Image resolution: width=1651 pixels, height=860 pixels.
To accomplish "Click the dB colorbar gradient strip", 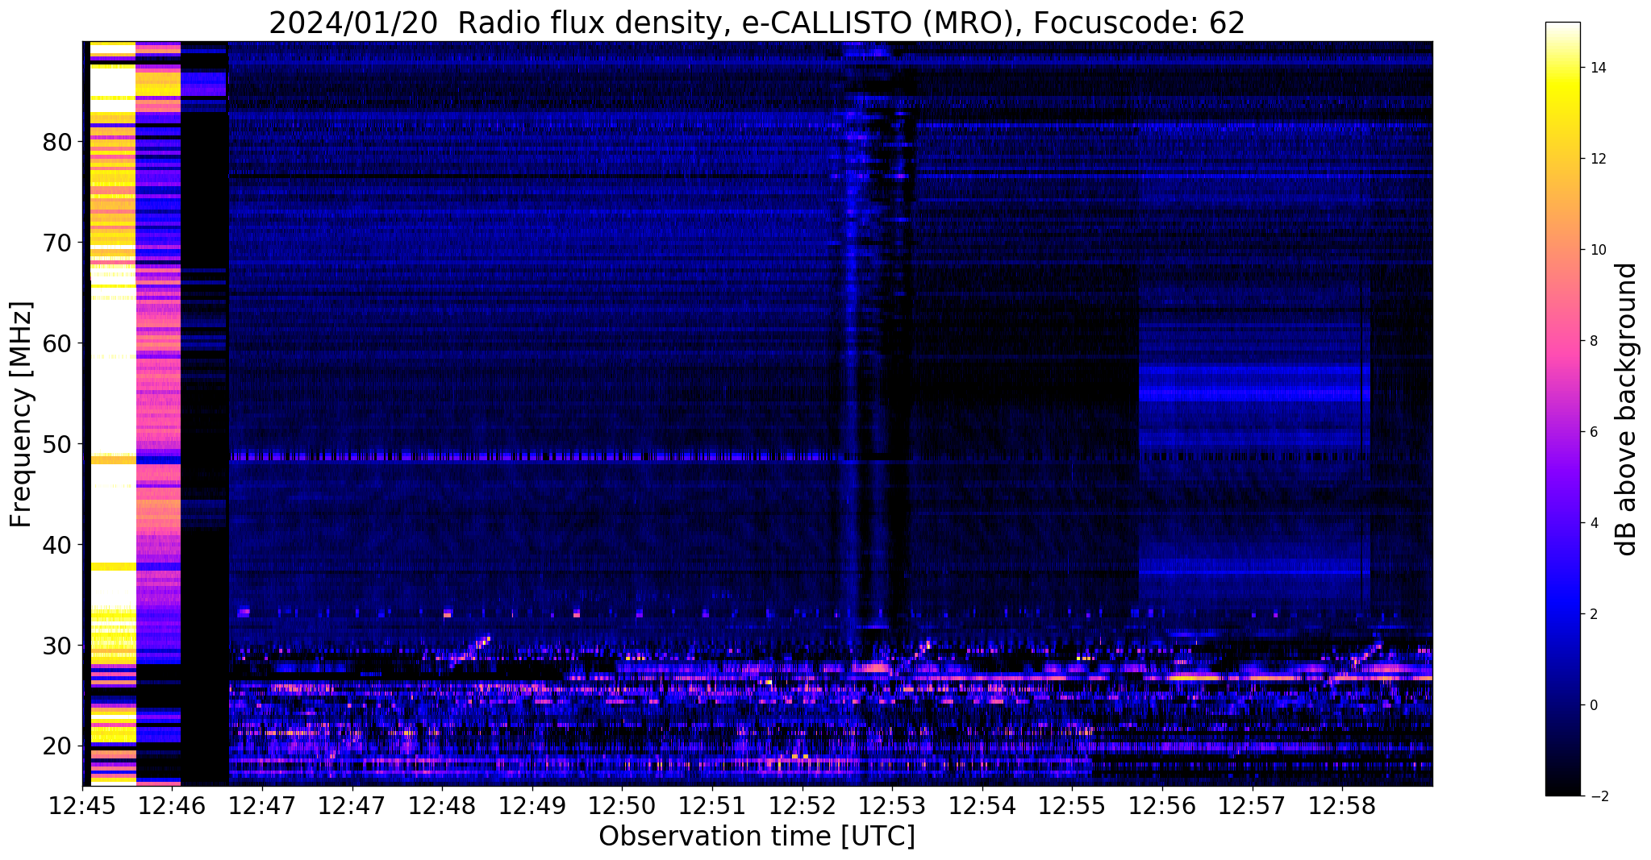I will click(x=1562, y=409).
